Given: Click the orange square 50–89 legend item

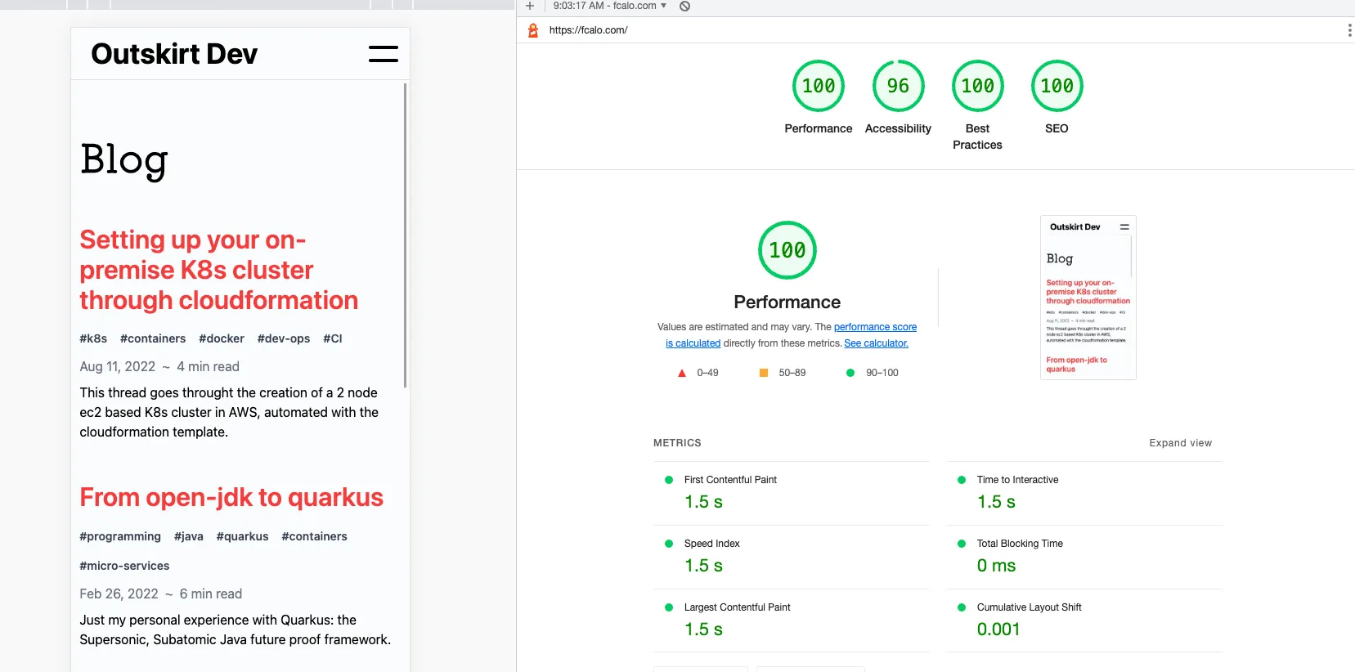Looking at the screenshot, I should pos(783,373).
